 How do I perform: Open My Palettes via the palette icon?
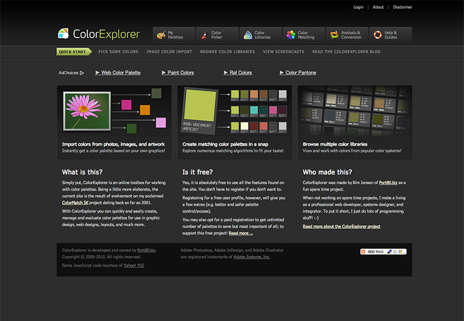click(161, 35)
